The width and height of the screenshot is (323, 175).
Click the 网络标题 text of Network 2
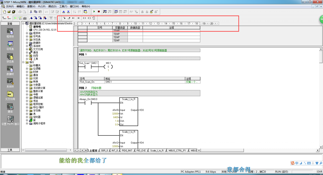click(x=96, y=88)
